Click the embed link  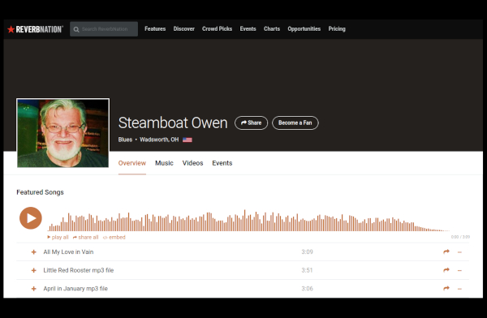(x=114, y=237)
